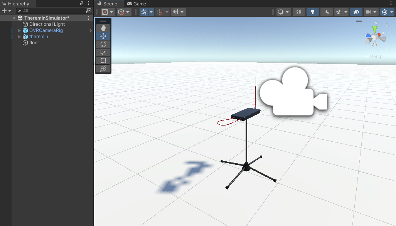The height and width of the screenshot is (226, 396).
Task: Select Directional Light in hierarchy
Action: (x=47, y=24)
